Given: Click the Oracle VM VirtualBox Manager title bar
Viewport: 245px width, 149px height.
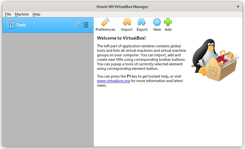Looking at the screenshot, I should click(x=122, y=7).
